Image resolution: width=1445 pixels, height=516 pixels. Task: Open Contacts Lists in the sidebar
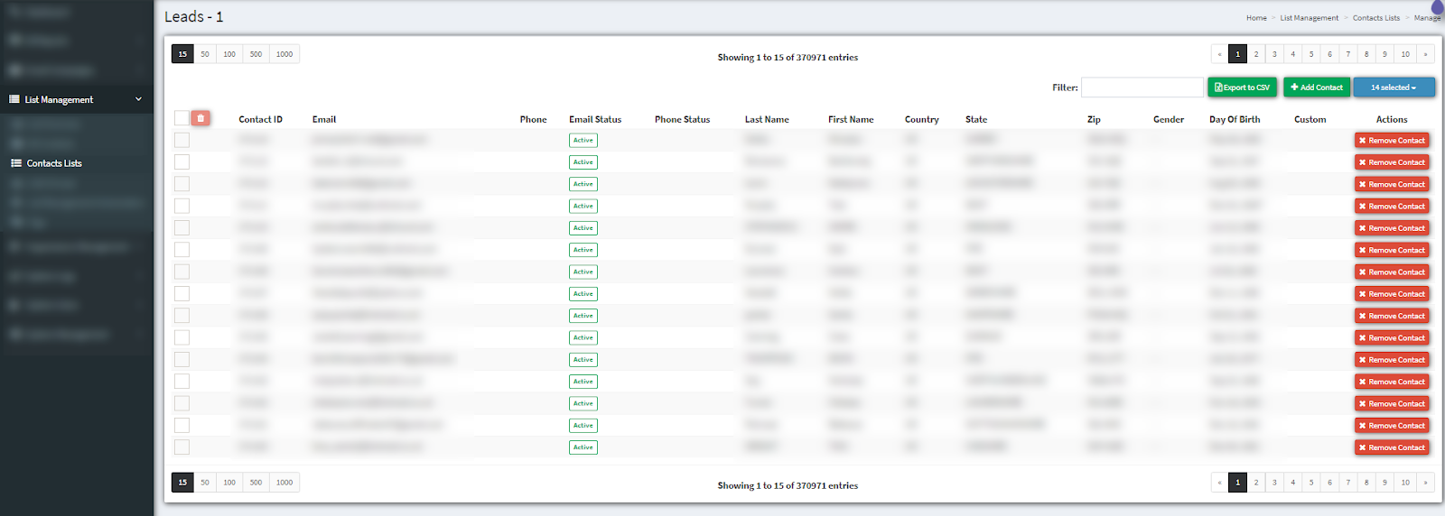pyautogui.click(x=54, y=163)
